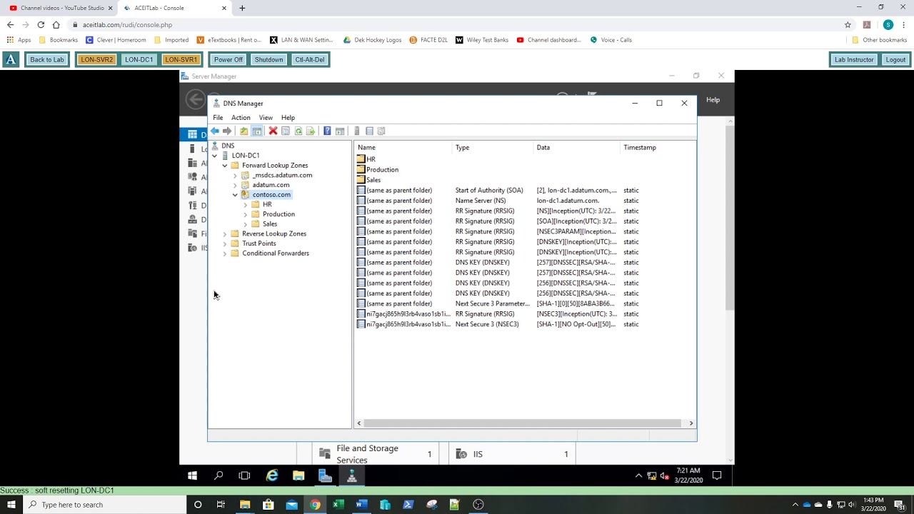This screenshot has width=914, height=514.
Task: Expand Reverse Lookup Zones
Action: tap(224, 234)
